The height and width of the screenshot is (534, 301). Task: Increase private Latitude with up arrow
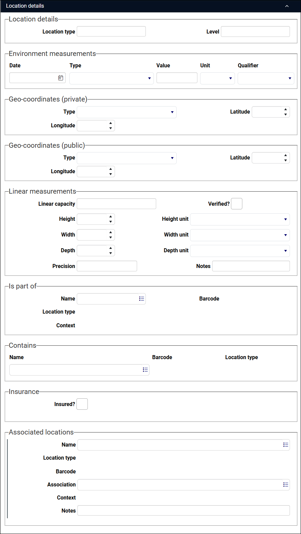click(286, 109)
